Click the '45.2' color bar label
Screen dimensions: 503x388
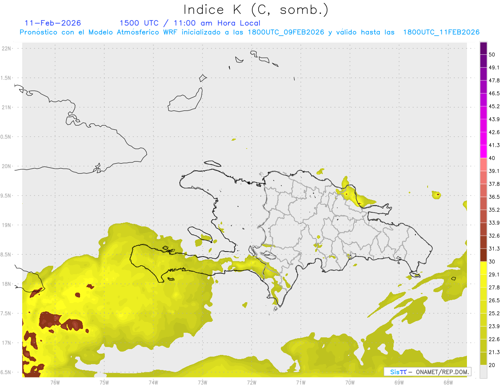495,106
